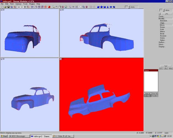
Task: Open the Tools menu
Action: pyautogui.click(x=25, y=4)
